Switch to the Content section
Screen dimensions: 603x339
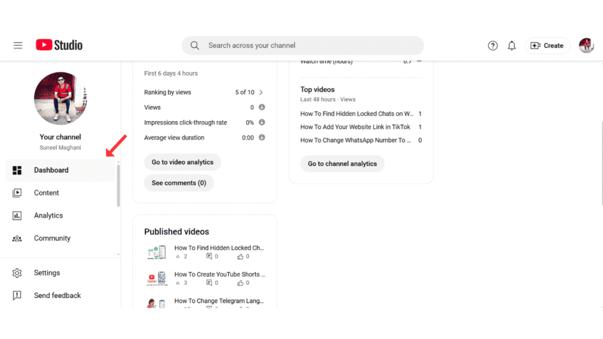click(47, 192)
